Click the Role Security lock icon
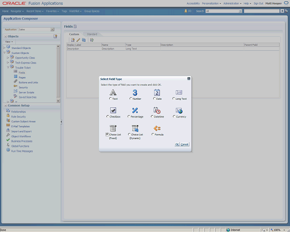 click(8, 116)
